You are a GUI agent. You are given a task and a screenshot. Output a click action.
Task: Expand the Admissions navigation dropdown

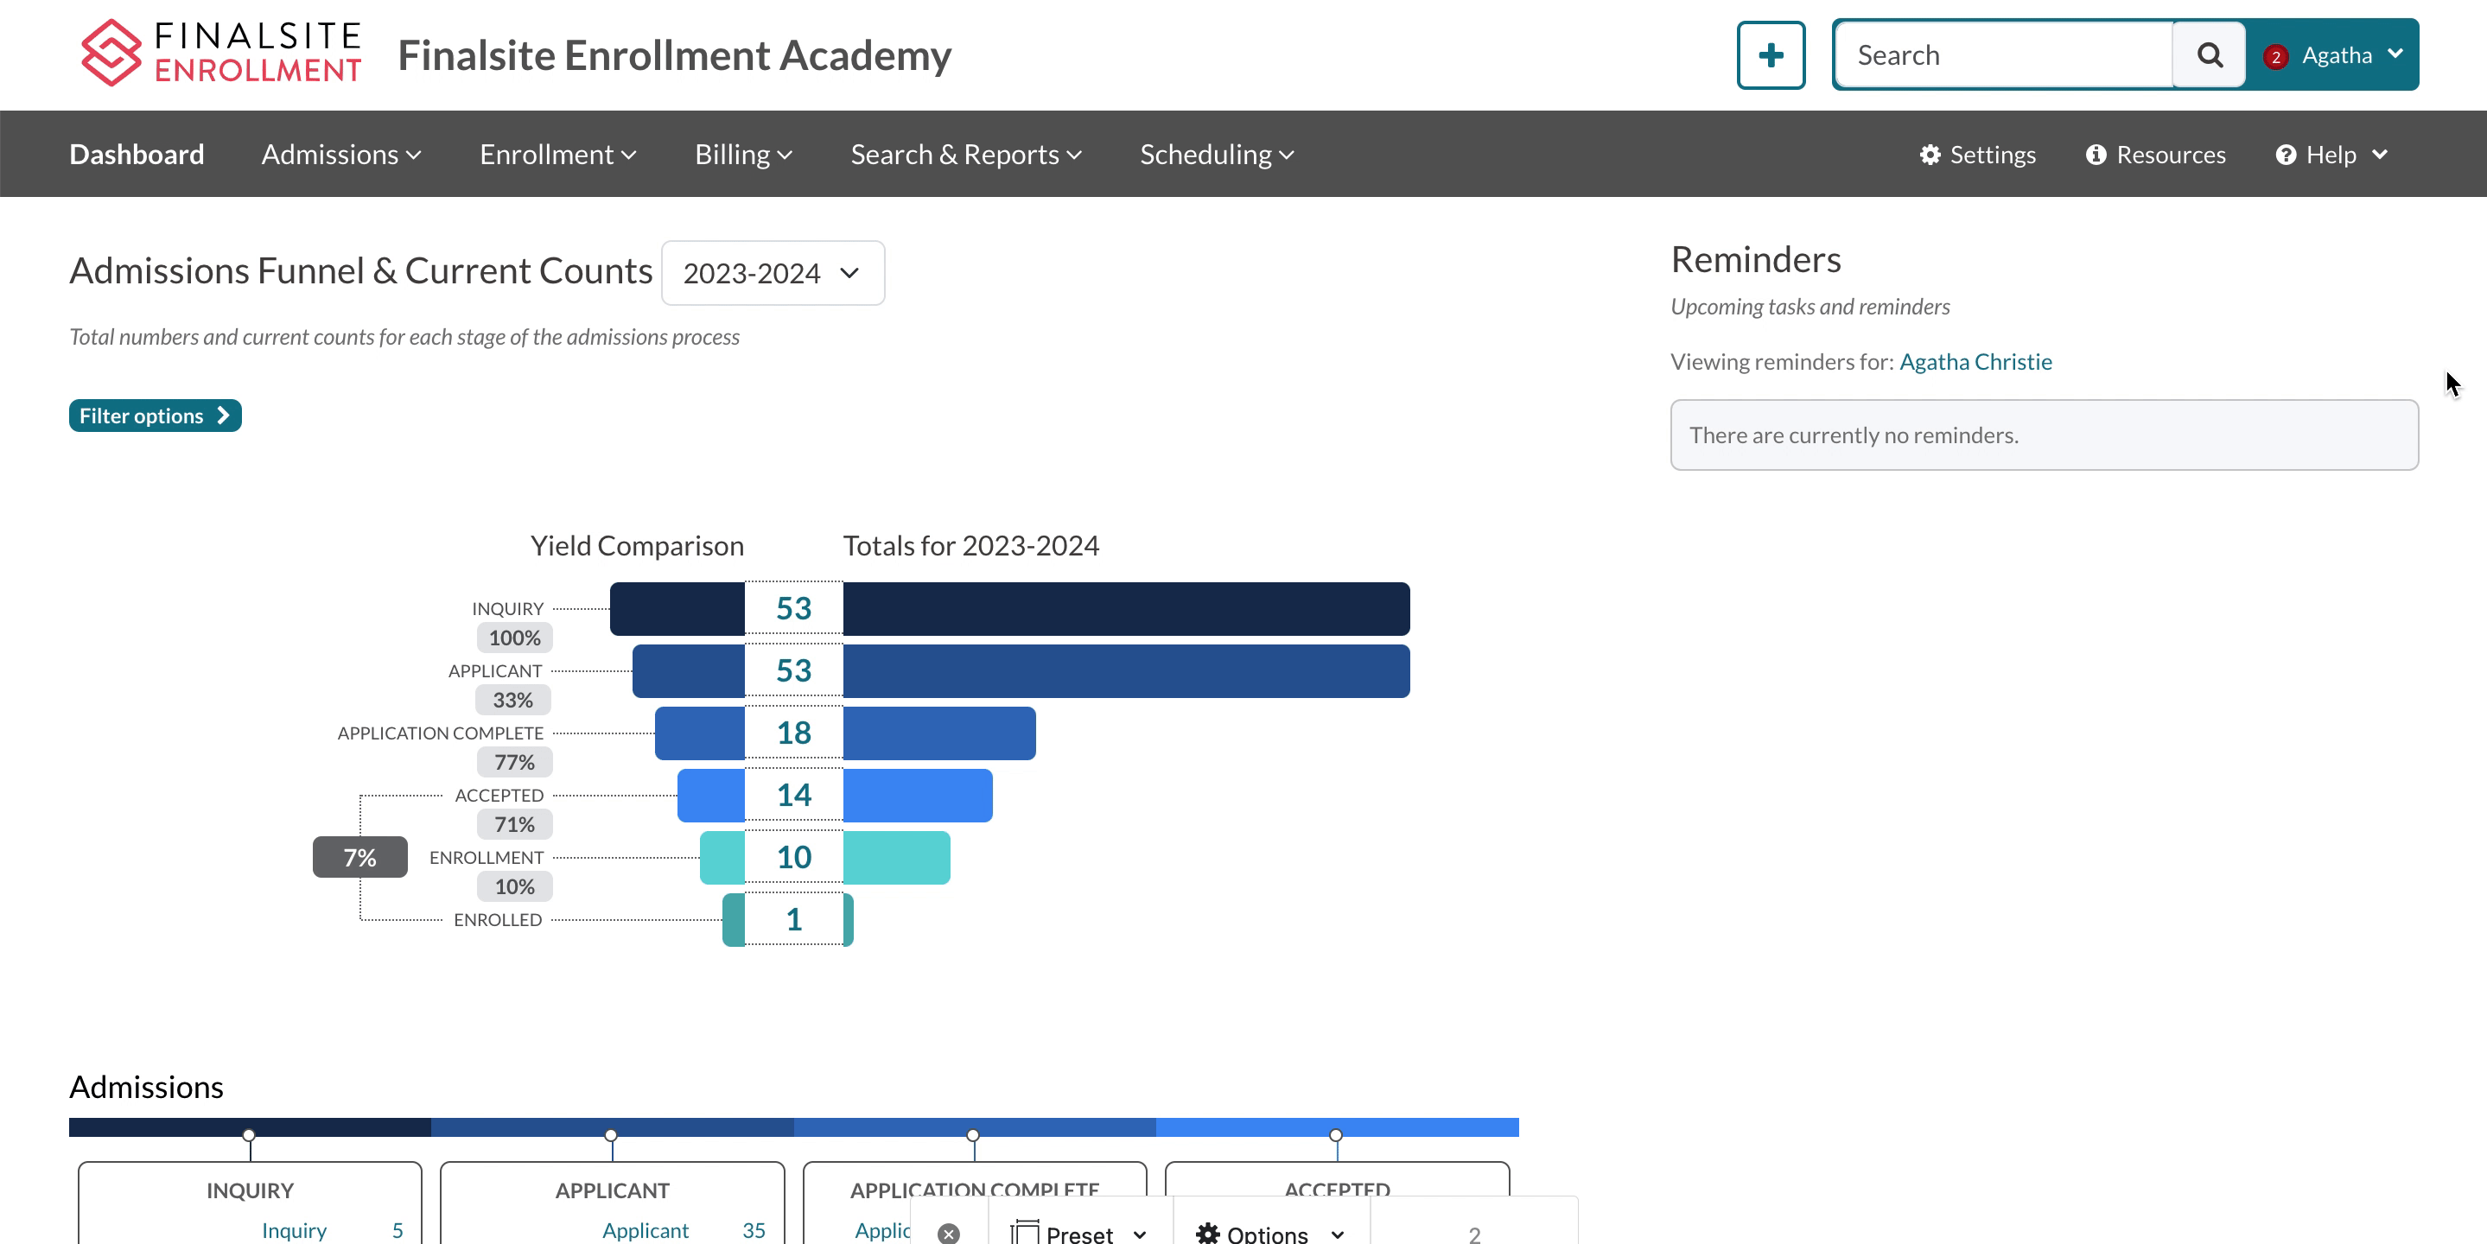[340, 154]
